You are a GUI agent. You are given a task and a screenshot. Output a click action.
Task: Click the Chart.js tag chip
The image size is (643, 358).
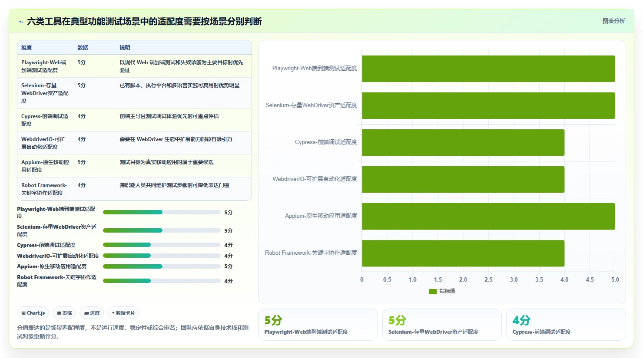[x=33, y=313]
